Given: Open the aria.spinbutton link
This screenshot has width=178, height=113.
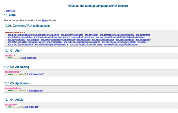Looking at the screenshot, I should click(x=14, y=44).
